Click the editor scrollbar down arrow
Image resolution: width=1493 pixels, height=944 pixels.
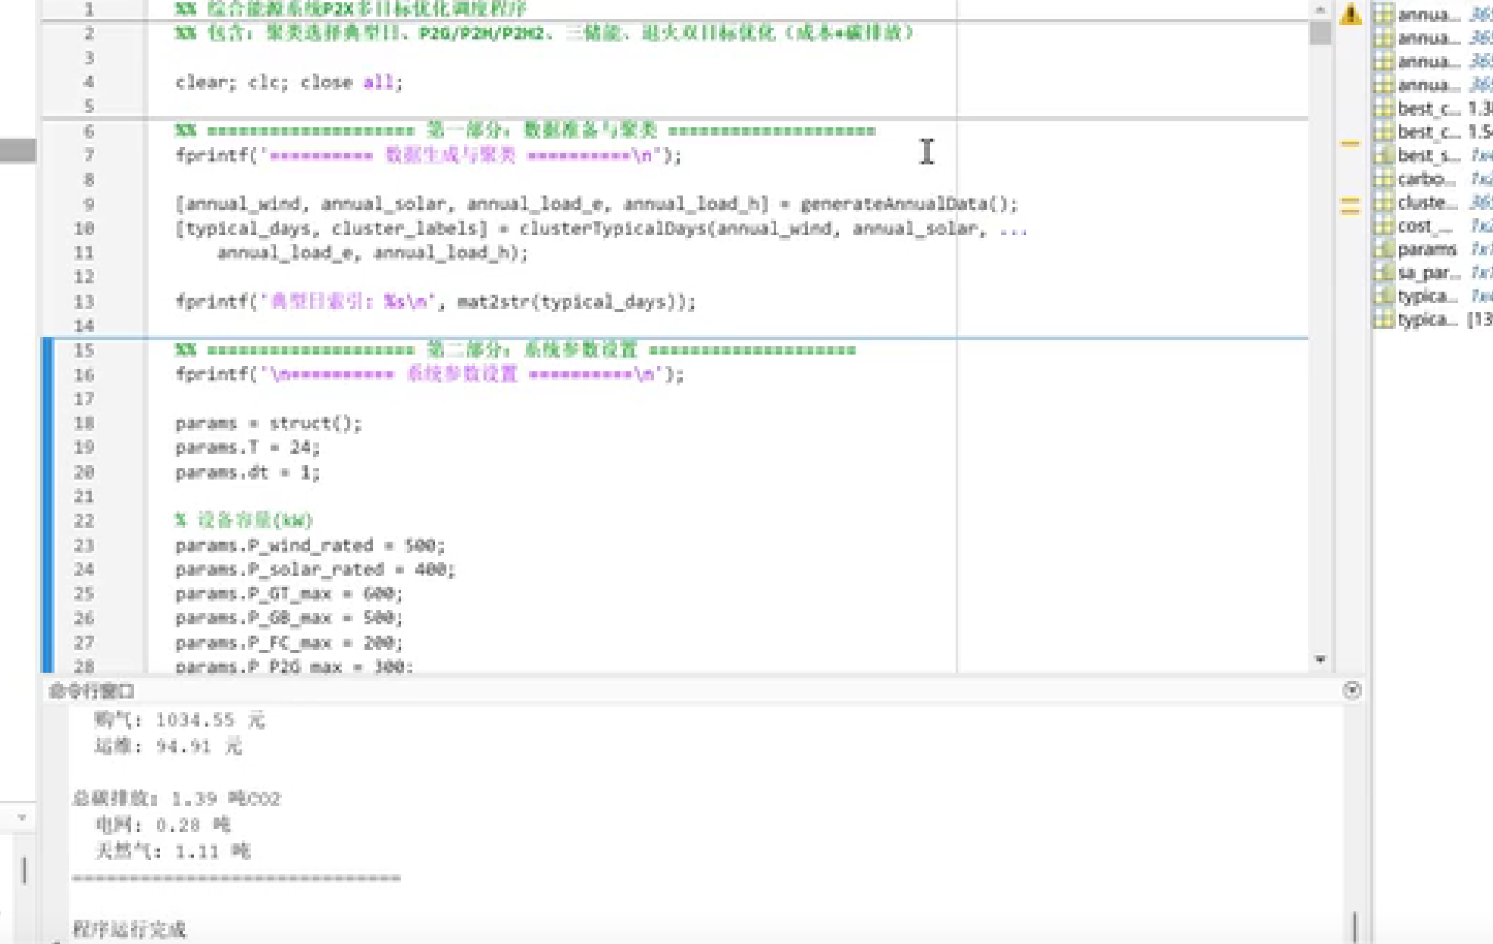pos(1320,659)
